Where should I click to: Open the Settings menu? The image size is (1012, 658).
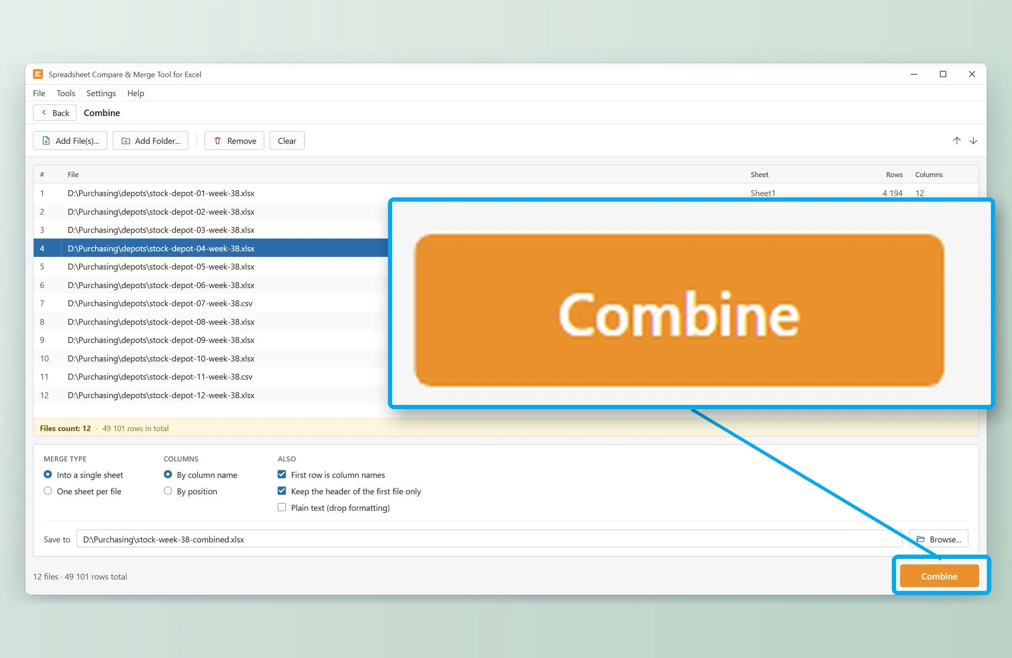pos(101,93)
